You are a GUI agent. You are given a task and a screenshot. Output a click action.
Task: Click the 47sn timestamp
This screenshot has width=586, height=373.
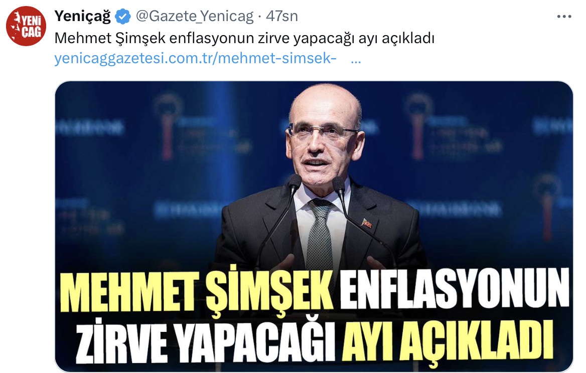(282, 17)
